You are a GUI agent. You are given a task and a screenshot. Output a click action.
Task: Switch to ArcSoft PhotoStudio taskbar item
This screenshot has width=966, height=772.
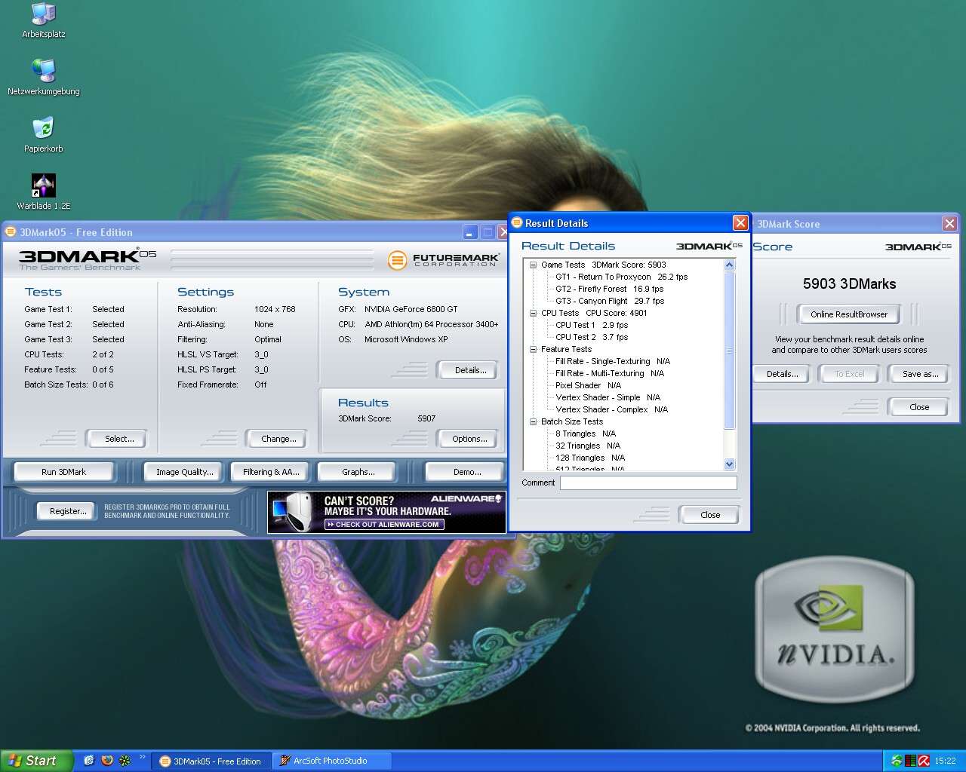click(x=332, y=761)
